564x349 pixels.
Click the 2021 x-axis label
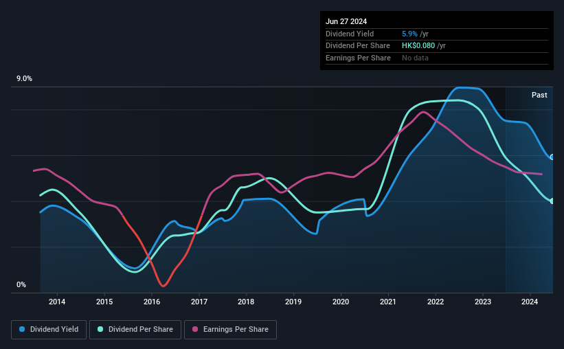coord(387,302)
